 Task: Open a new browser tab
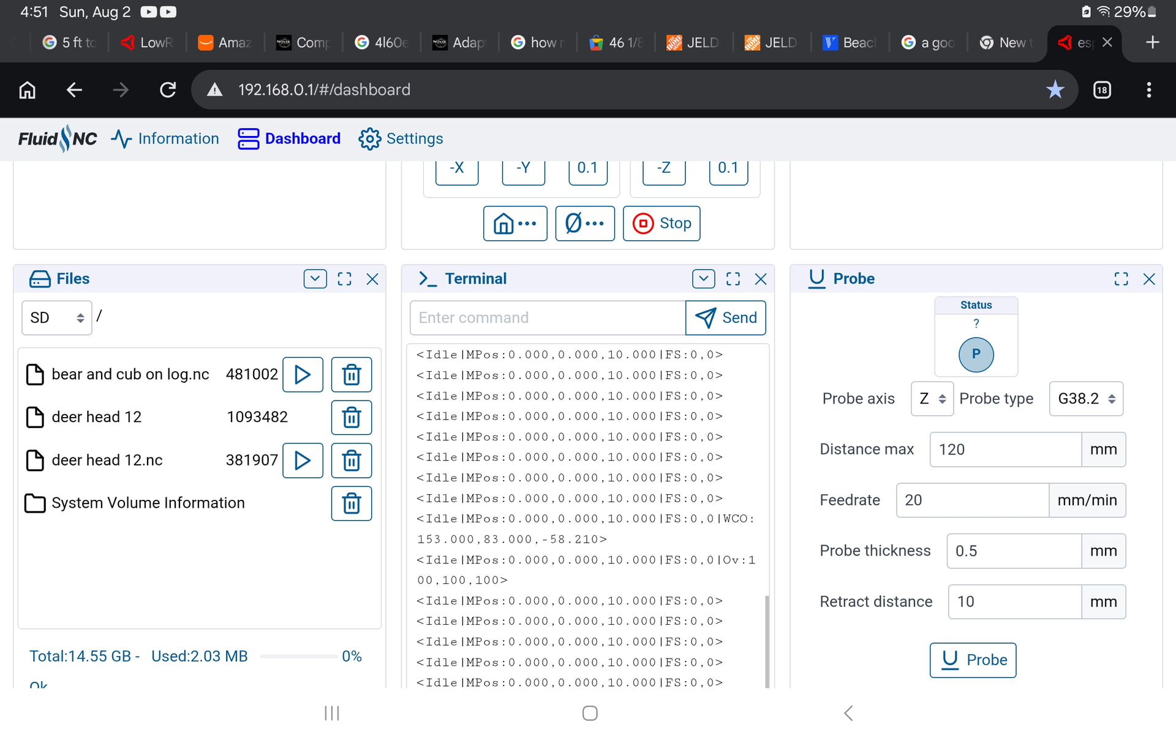pyautogui.click(x=1152, y=42)
